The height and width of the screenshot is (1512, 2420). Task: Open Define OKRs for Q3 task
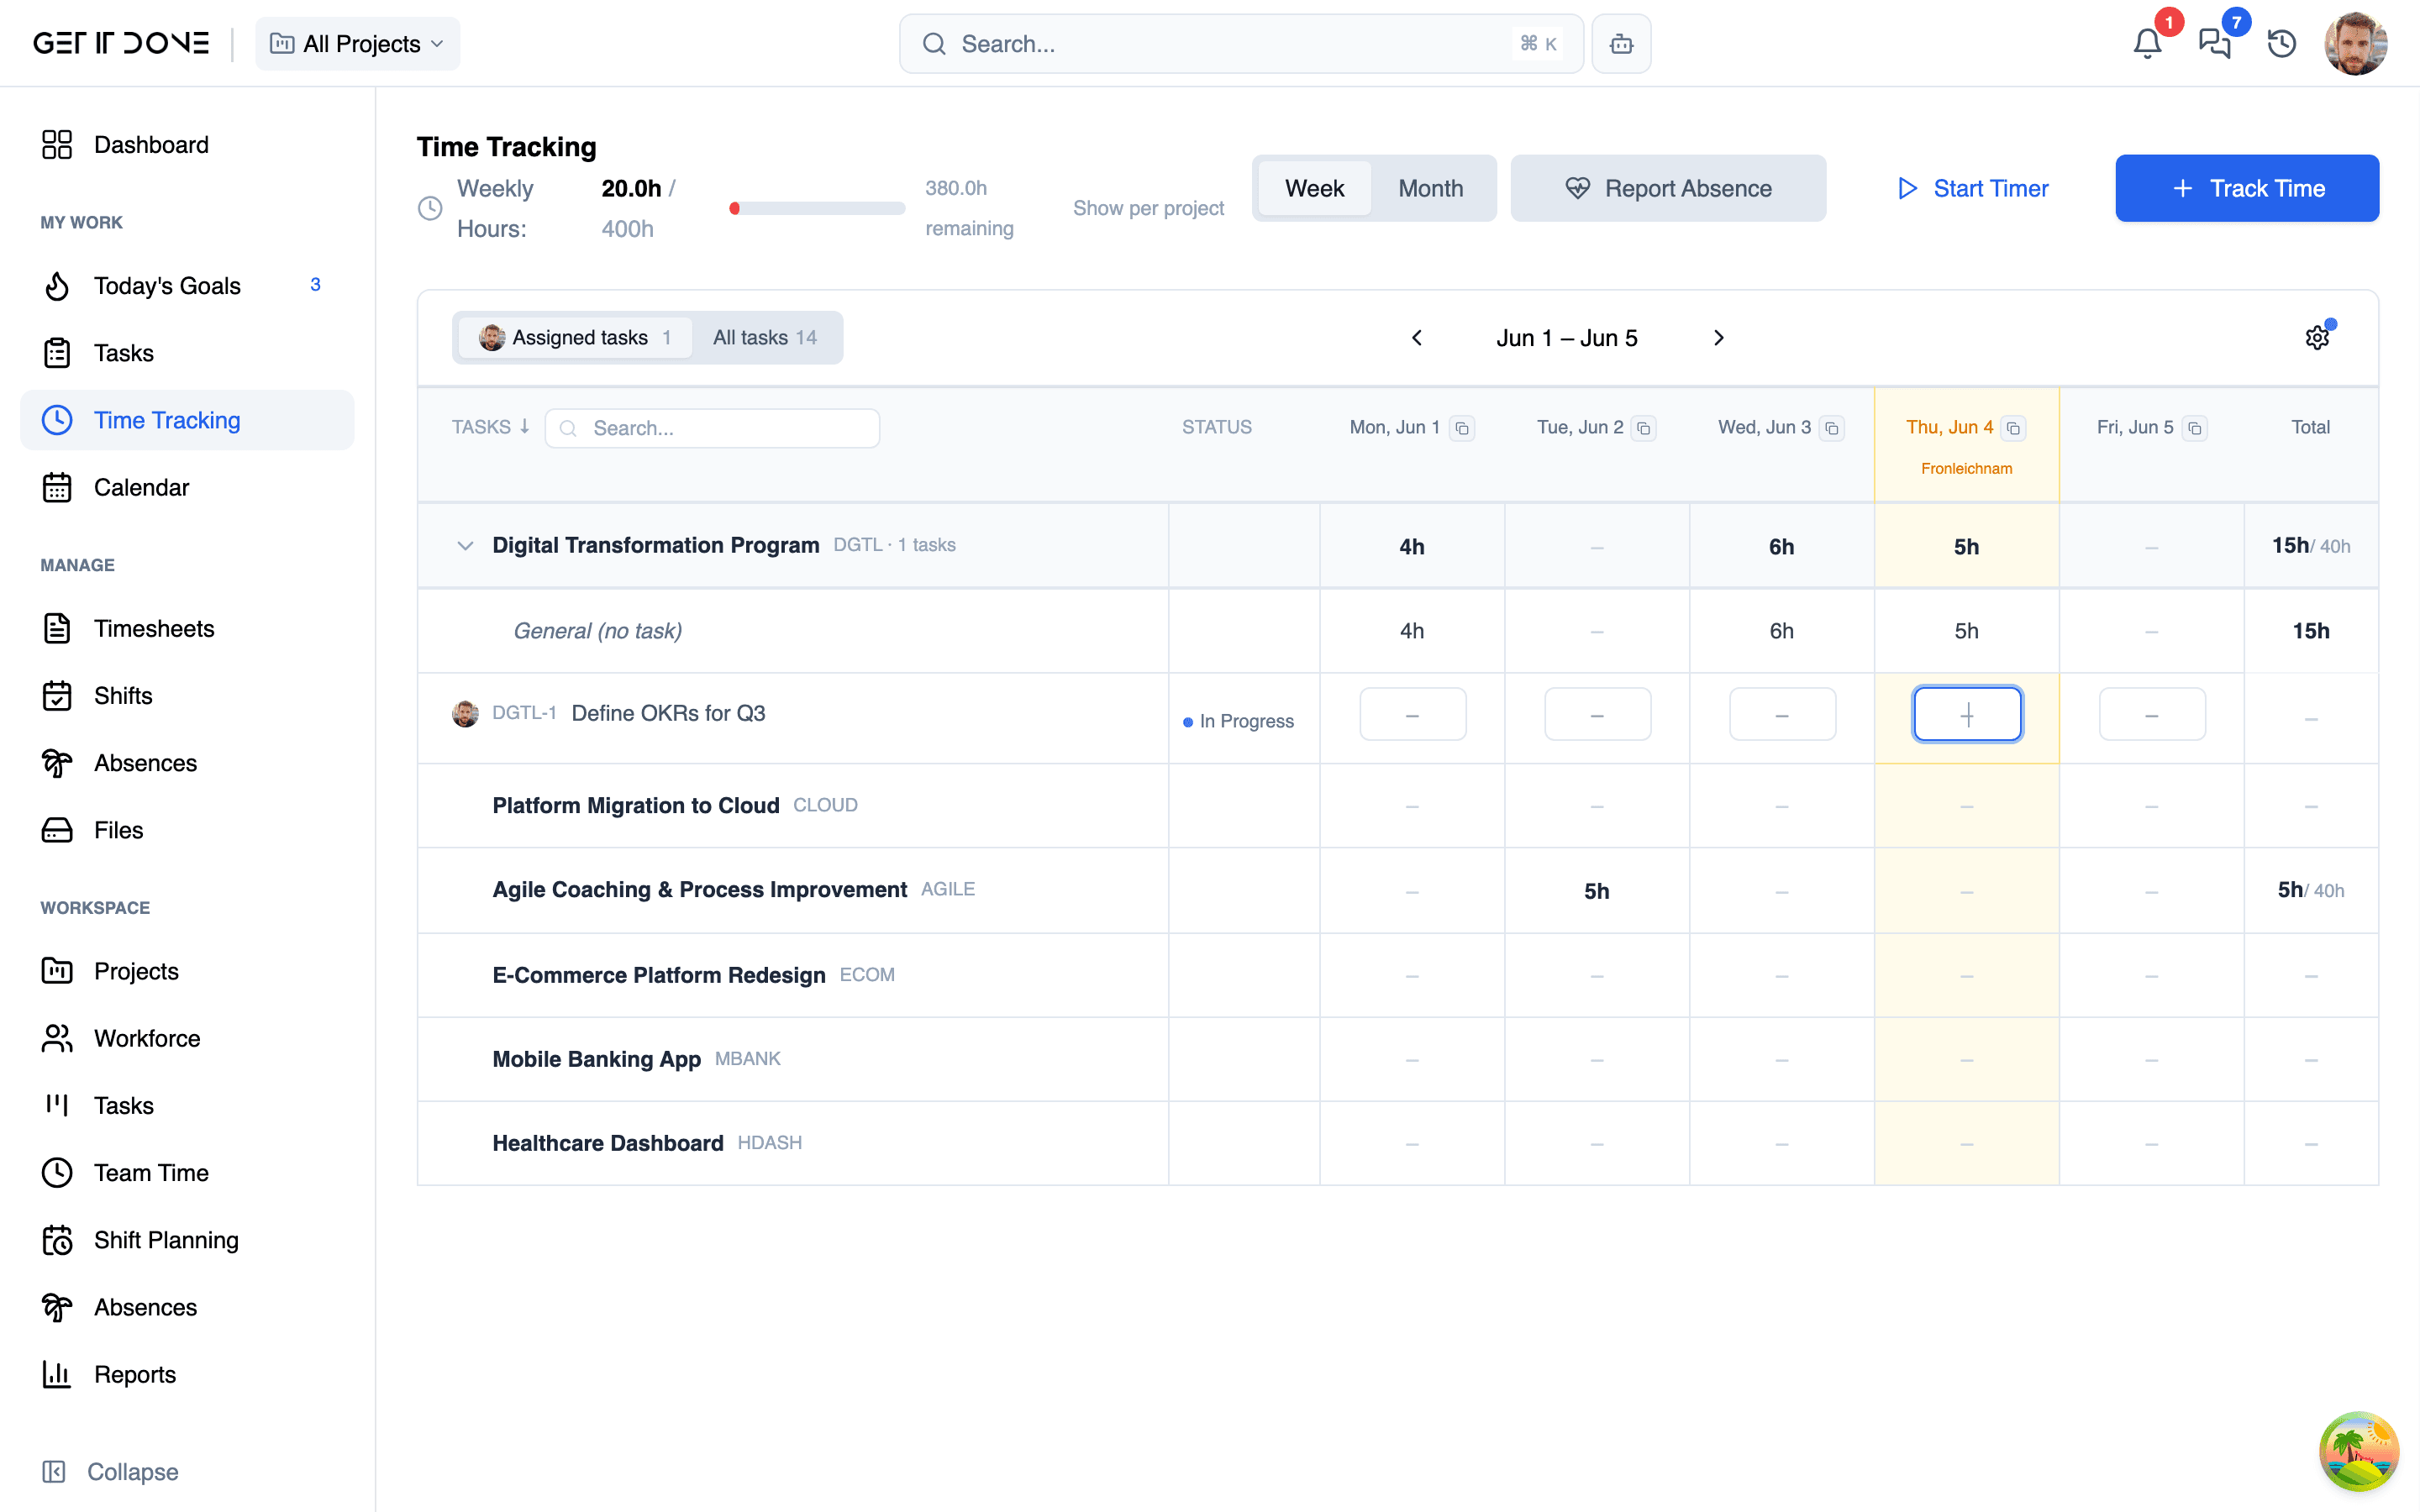click(x=668, y=713)
